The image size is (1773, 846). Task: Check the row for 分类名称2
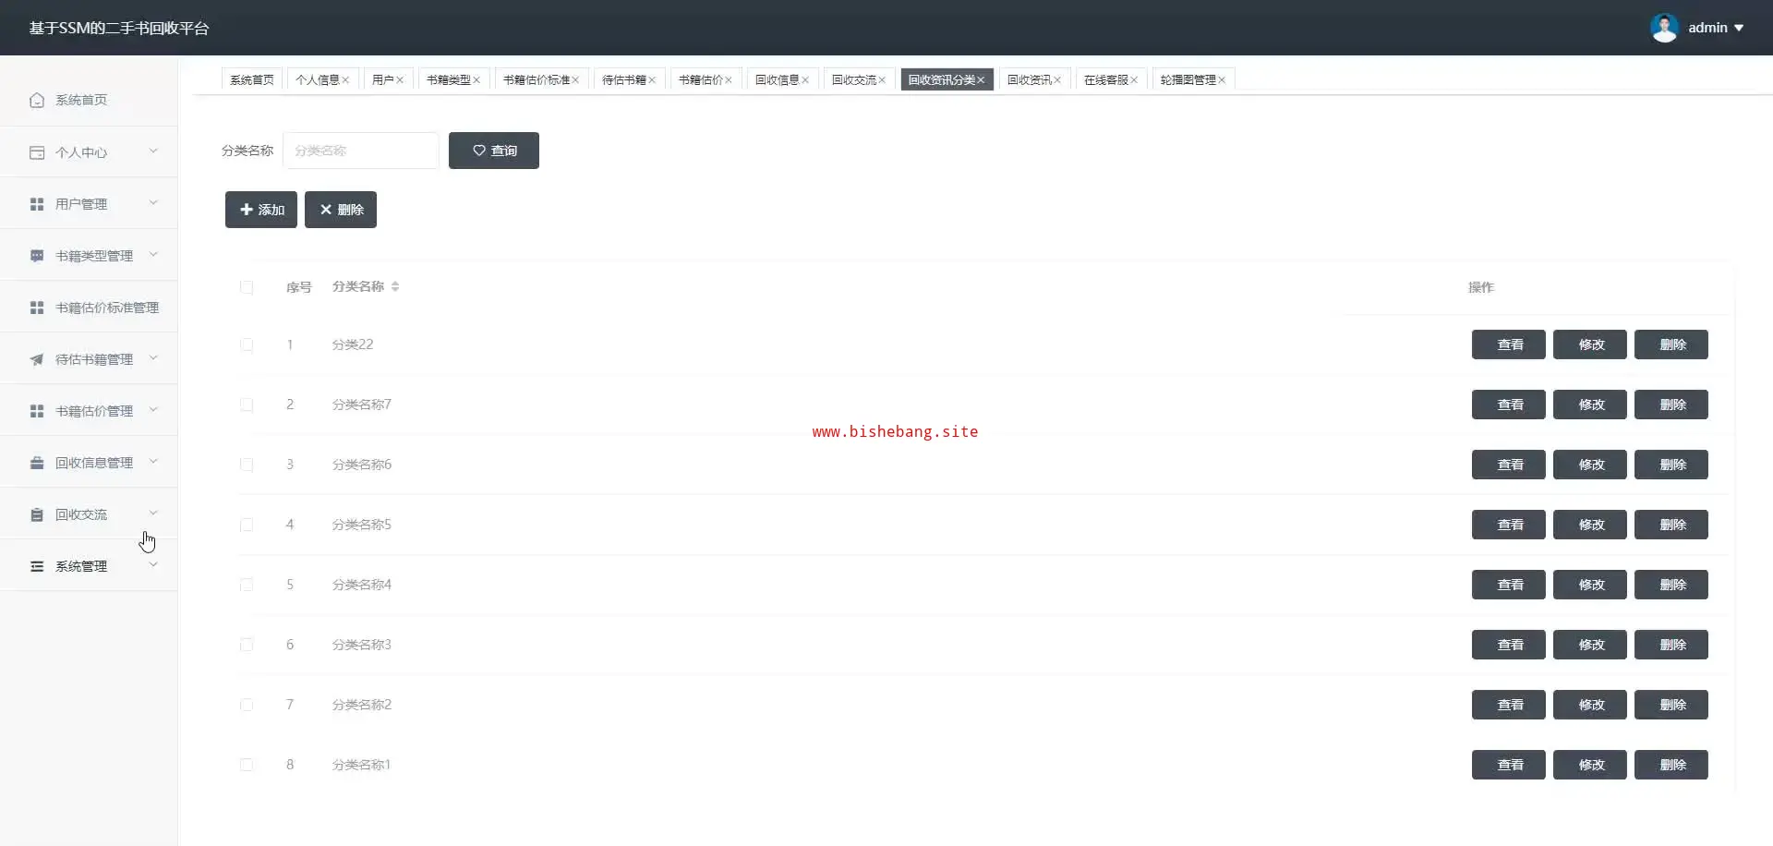pyautogui.click(x=247, y=705)
